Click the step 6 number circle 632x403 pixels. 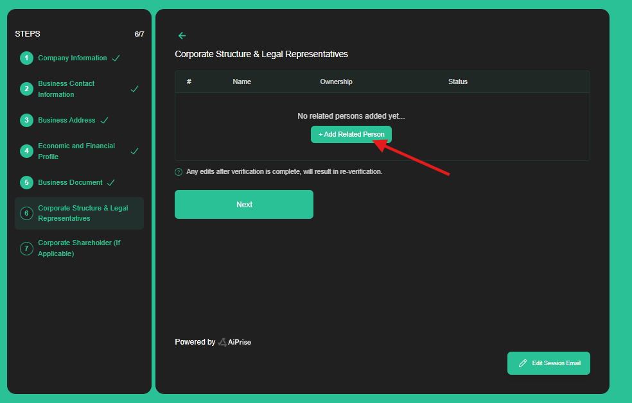26,214
